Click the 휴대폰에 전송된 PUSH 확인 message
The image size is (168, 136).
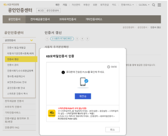click(x=85, y=72)
